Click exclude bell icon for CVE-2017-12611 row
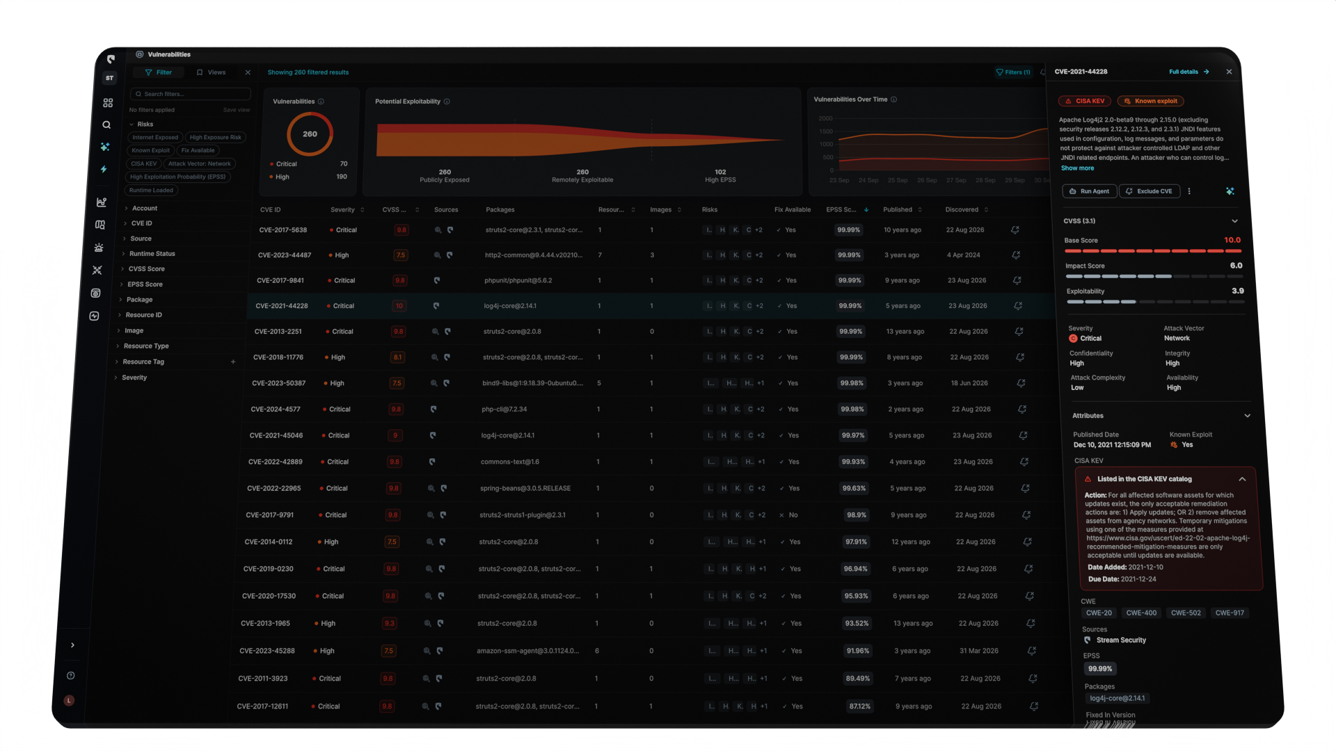Screen dimensions: 1336x751 (x=1034, y=706)
